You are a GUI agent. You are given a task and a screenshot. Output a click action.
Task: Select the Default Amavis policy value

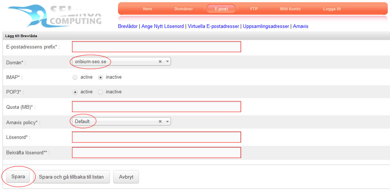[x=82, y=121]
